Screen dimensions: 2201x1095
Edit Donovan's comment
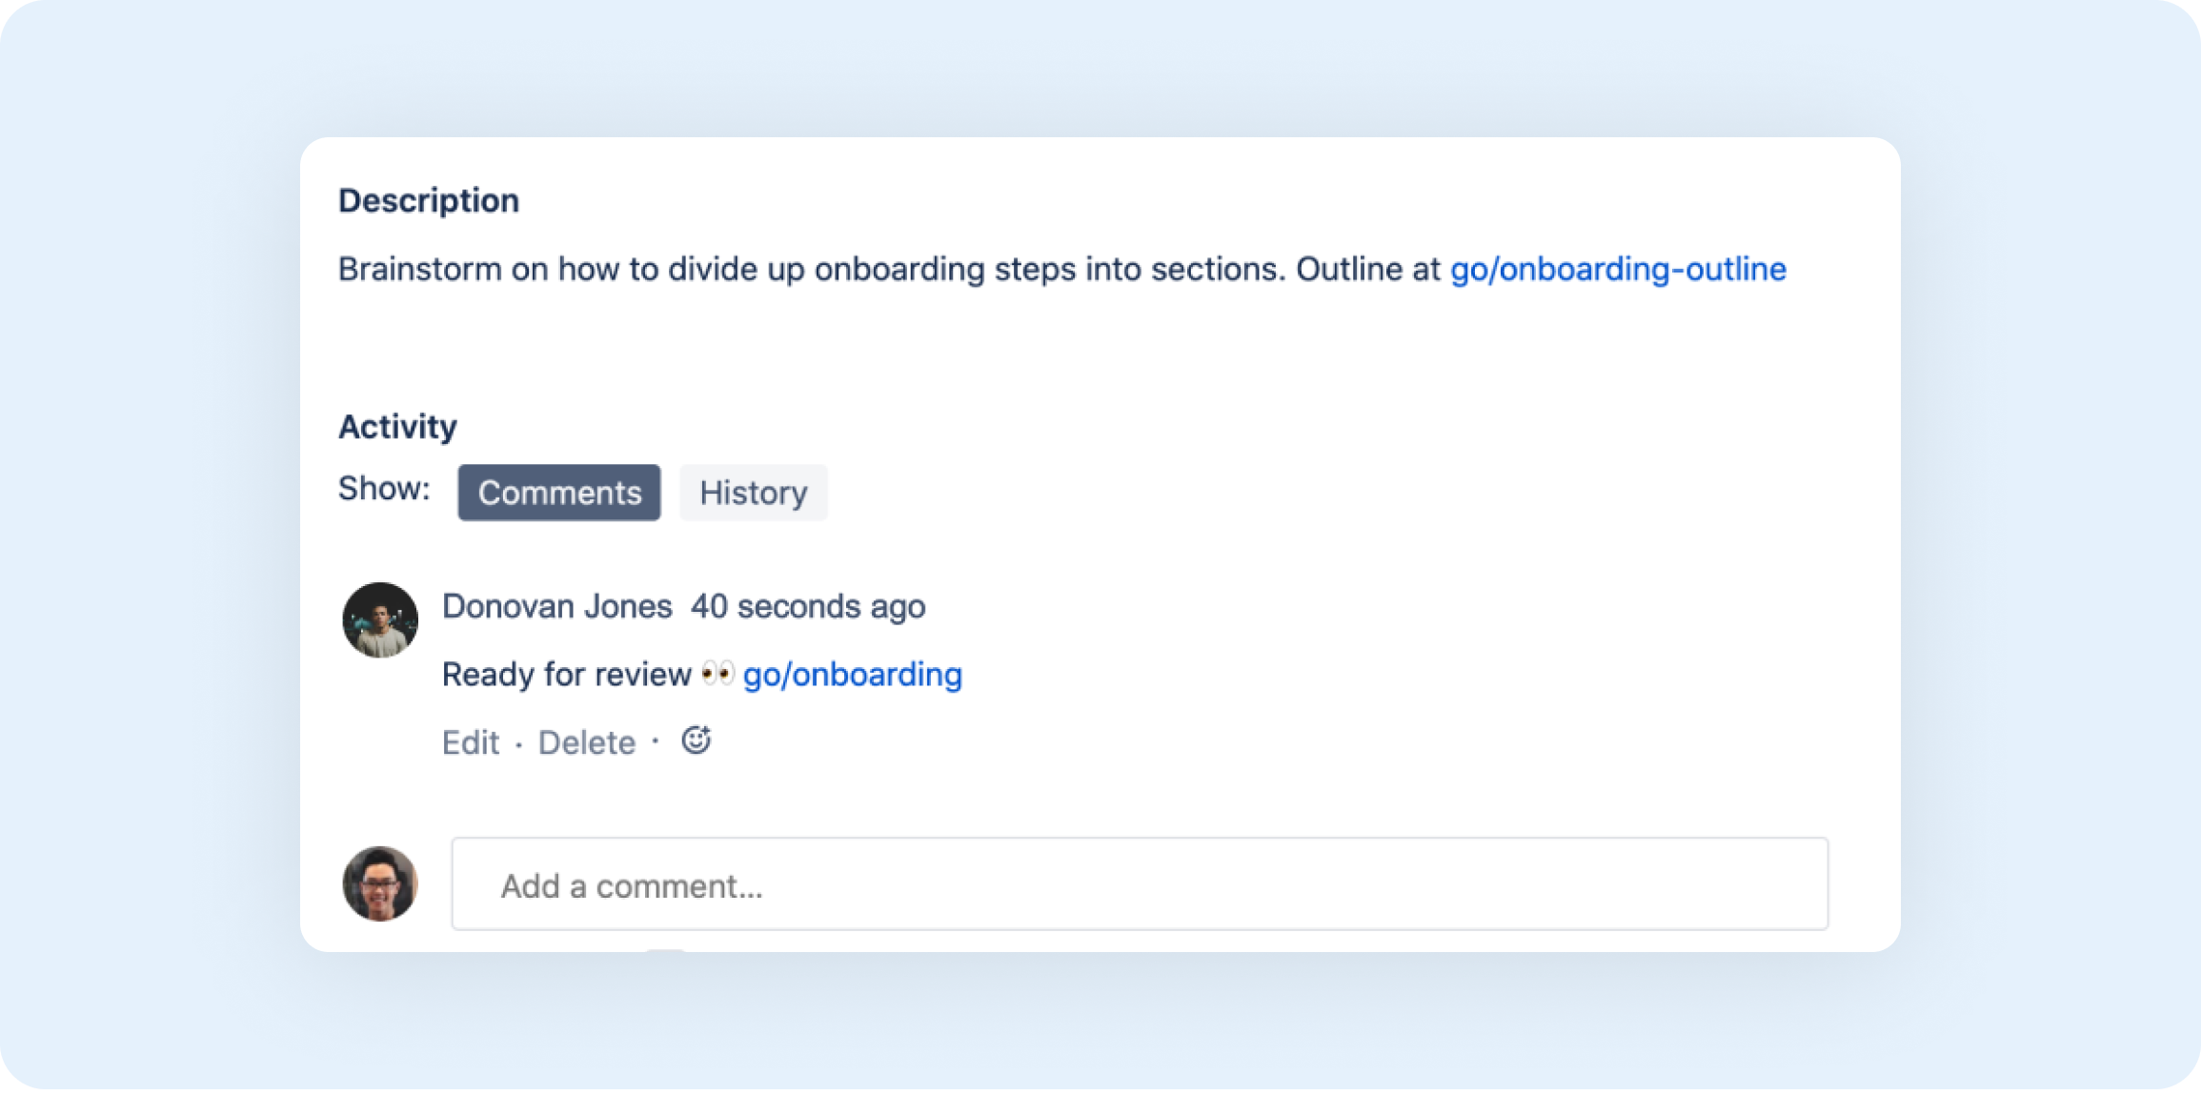pos(471,742)
